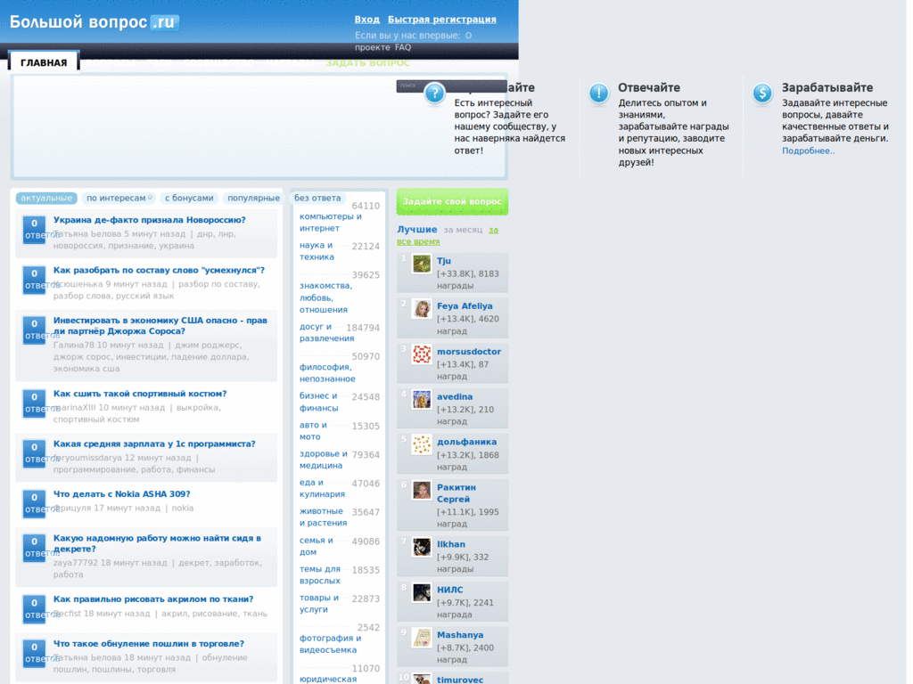913x684 pixels.
Task: Open the ГЛАВНАЯ tab
Action: [x=44, y=62]
